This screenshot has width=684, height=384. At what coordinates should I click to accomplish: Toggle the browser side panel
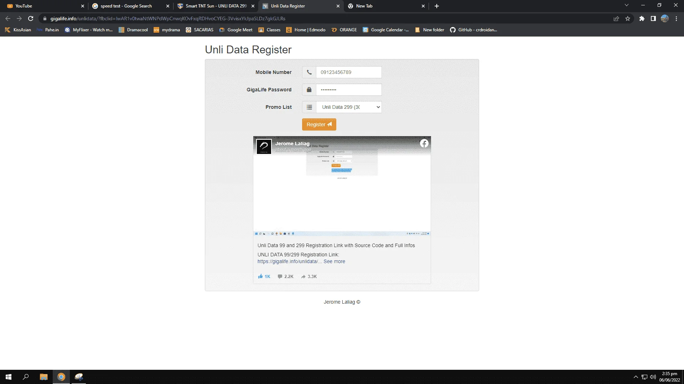click(x=653, y=18)
